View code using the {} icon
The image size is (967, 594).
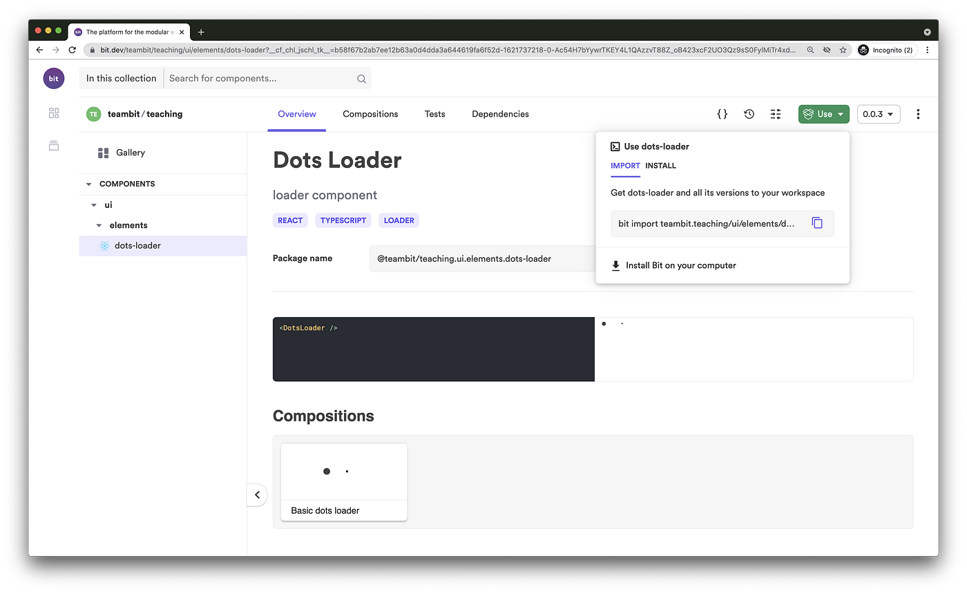[x=722, y=113]
